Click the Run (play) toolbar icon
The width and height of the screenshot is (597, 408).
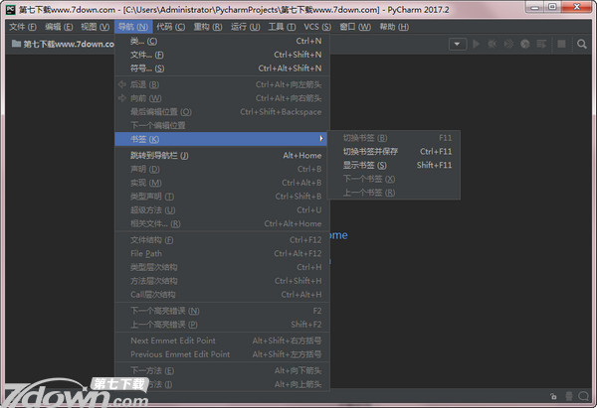tap(476, 44)
